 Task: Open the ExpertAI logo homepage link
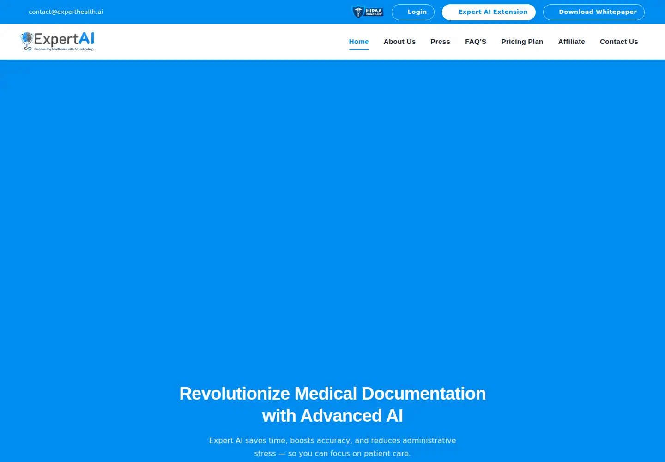57,41
